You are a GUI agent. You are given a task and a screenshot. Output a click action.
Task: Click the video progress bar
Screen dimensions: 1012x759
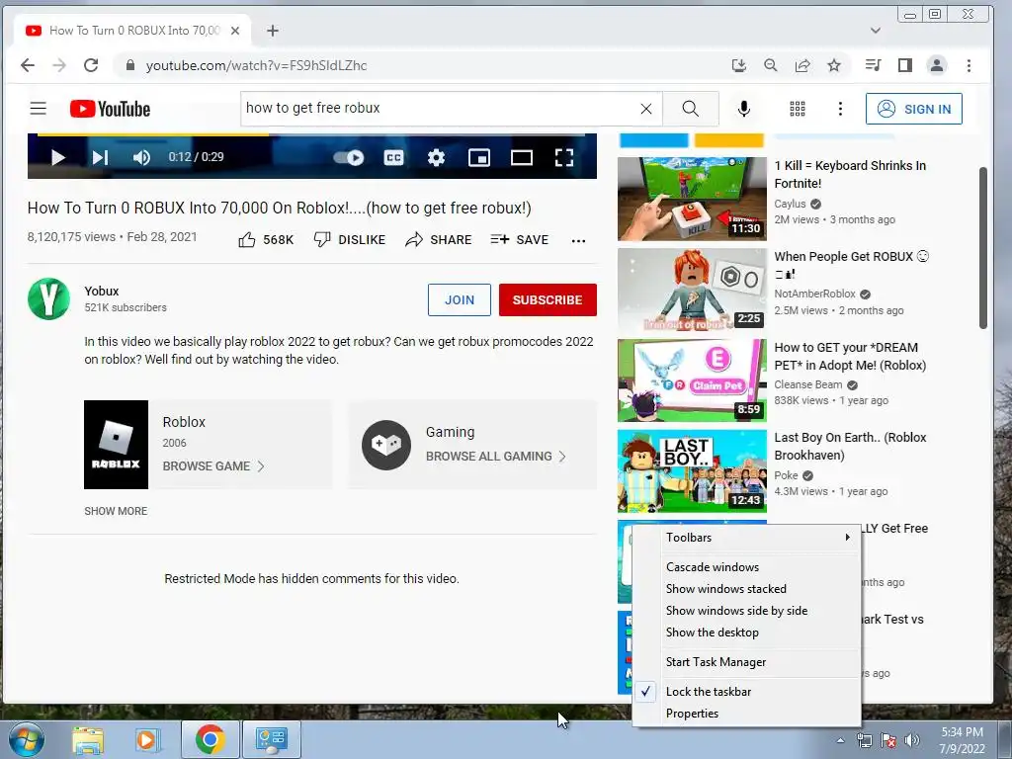tap(311, 134)
